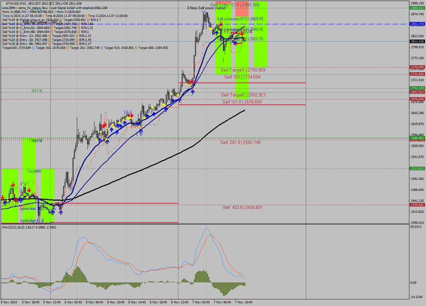Select the green 2888.653 price tag
The height and width of the screenshot is (306, 426).
(417, 8)
